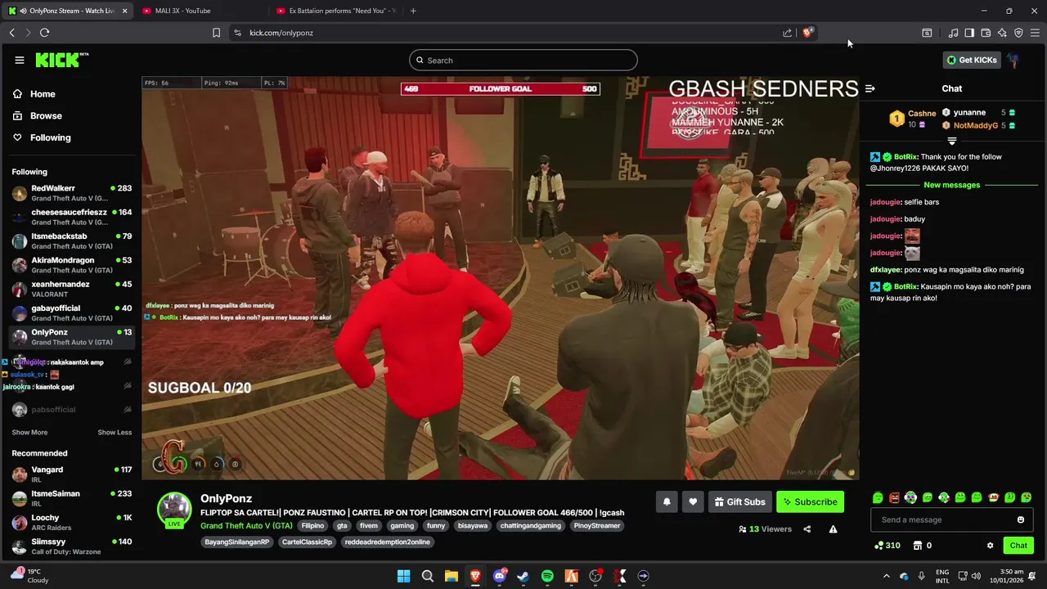Click the Gift Subs button

click(x=739, y=501)
